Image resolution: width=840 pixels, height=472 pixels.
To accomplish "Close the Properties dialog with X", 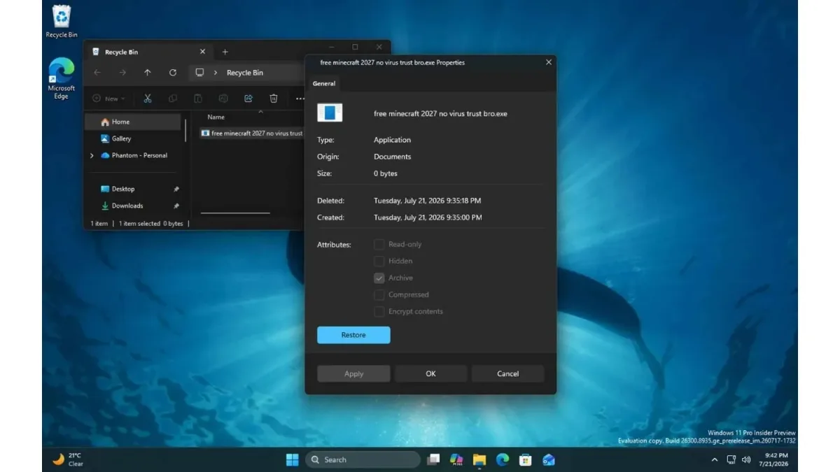I will [x=548, y=62].
